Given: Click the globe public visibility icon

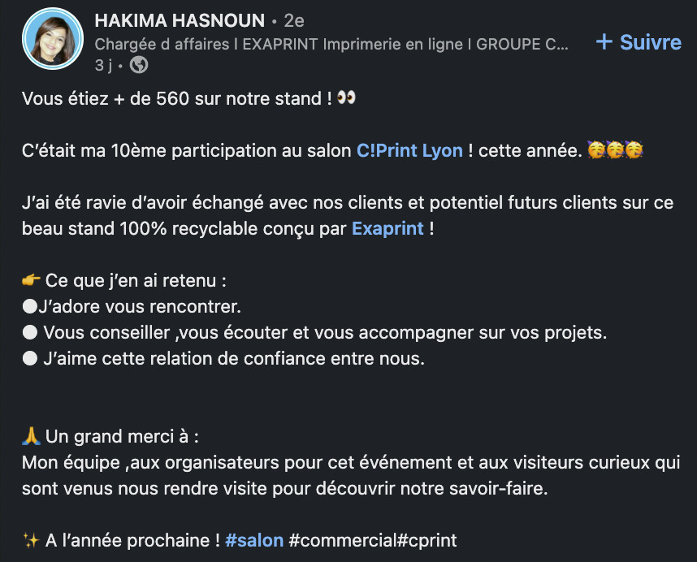Looking at the screenshot, I should click(139, 65).
